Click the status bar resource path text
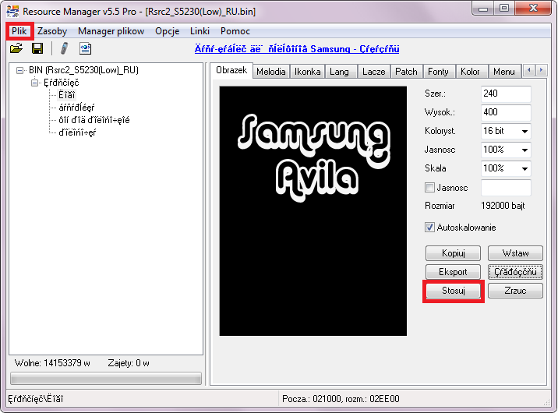The image size is (558, 413). (x=36, y=399)
